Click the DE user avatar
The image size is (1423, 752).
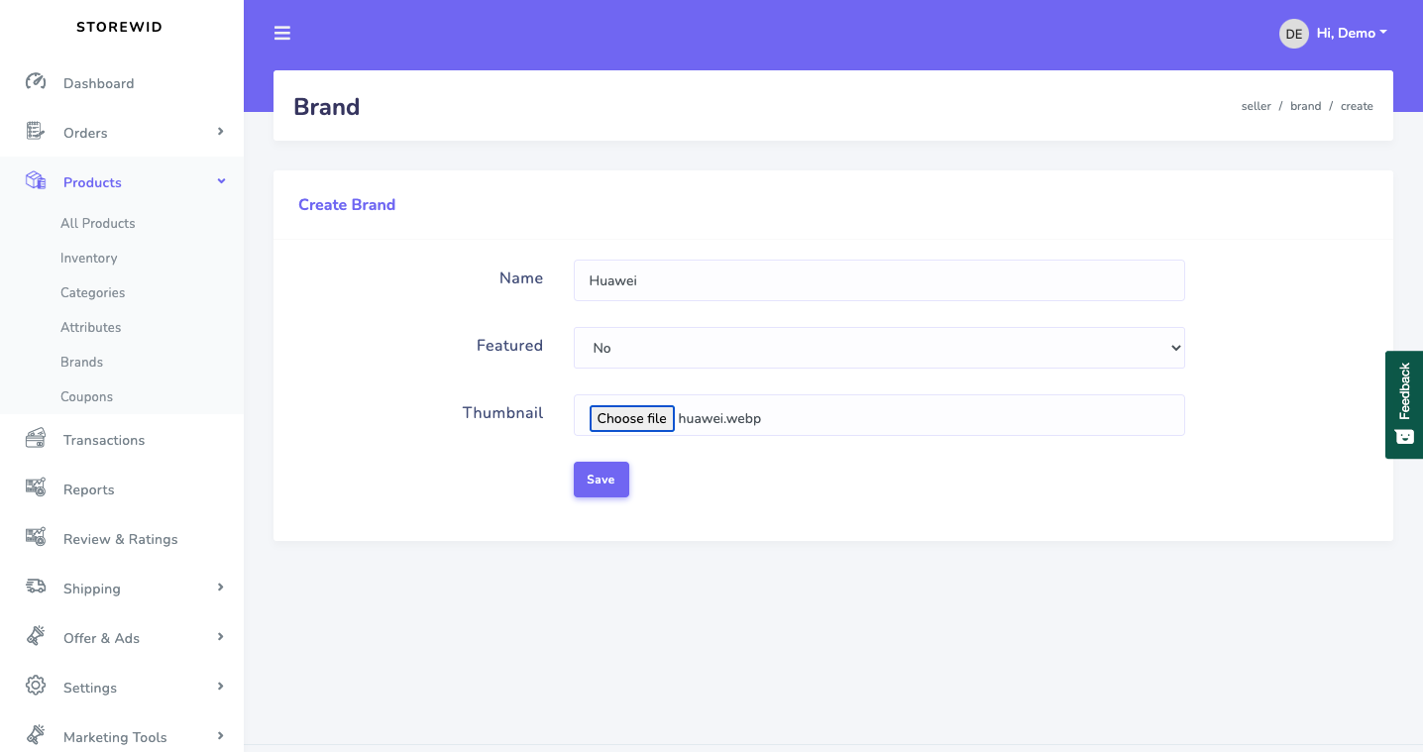[x=1293, y=34]
